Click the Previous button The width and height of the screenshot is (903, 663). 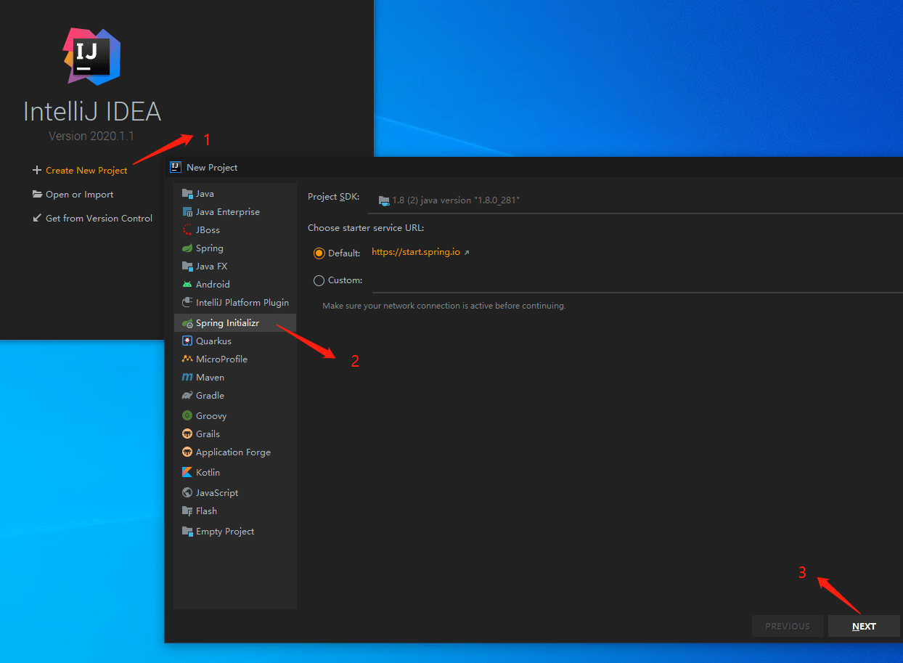pos(788,626)
